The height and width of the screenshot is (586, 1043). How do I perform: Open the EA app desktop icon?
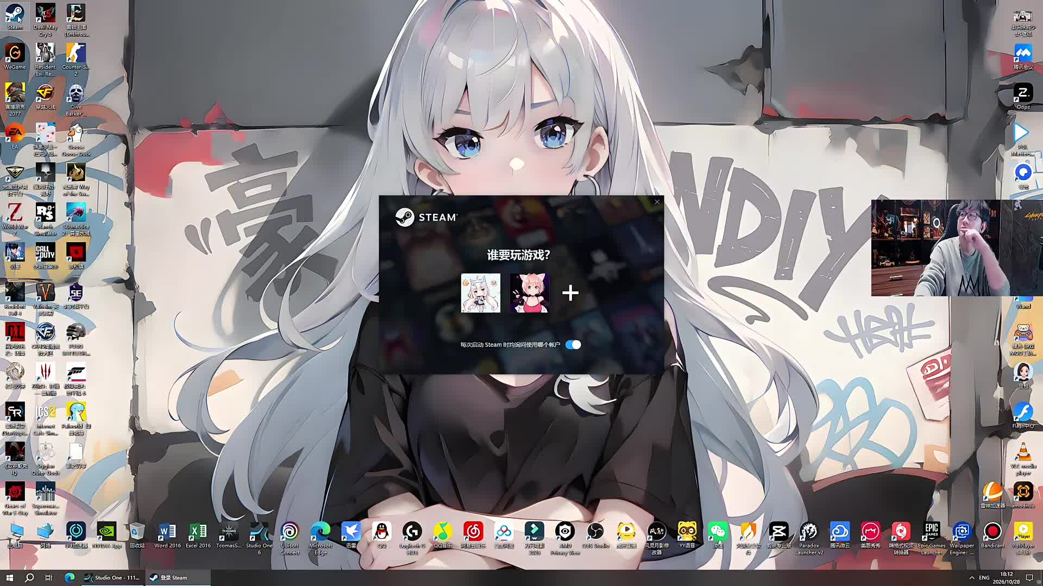click(15, 136)
